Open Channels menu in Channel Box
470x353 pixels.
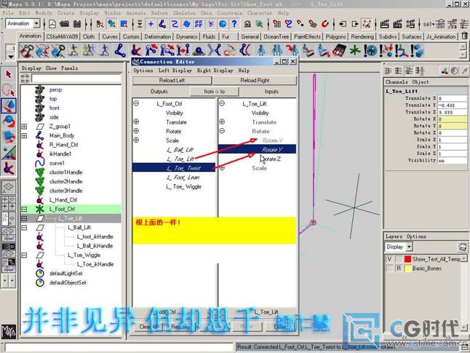(x=397, y=82)
